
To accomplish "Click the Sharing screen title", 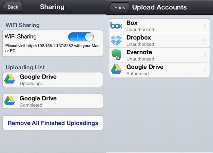I will (x=52, y=7).
